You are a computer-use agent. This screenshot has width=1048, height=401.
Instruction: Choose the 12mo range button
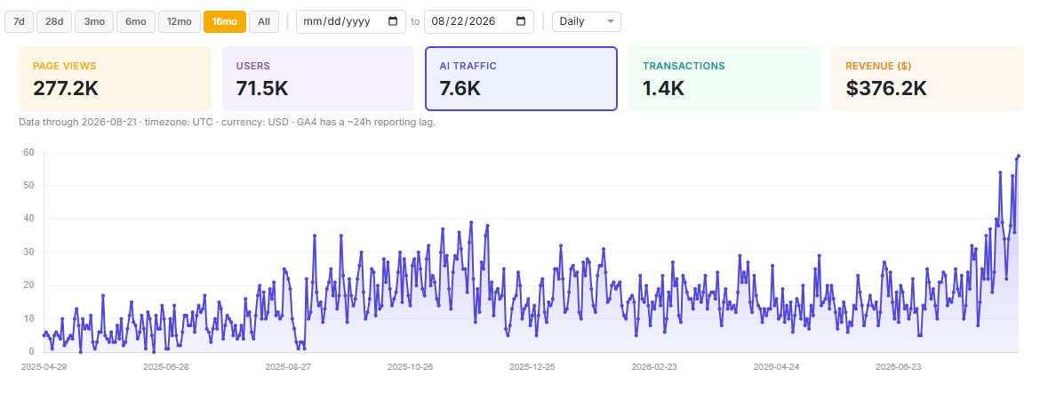coord(180,21)
